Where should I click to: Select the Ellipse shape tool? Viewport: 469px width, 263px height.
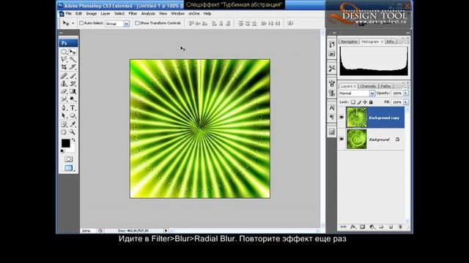73,115
